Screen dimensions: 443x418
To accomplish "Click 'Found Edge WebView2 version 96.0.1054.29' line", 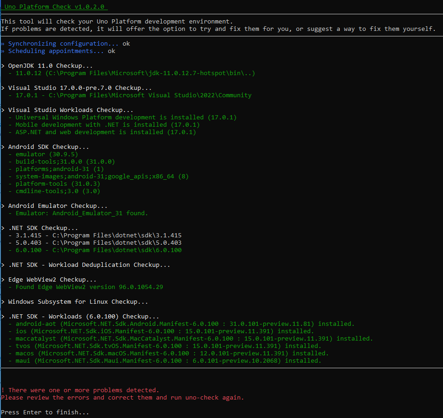I will (x=86, y=286).
